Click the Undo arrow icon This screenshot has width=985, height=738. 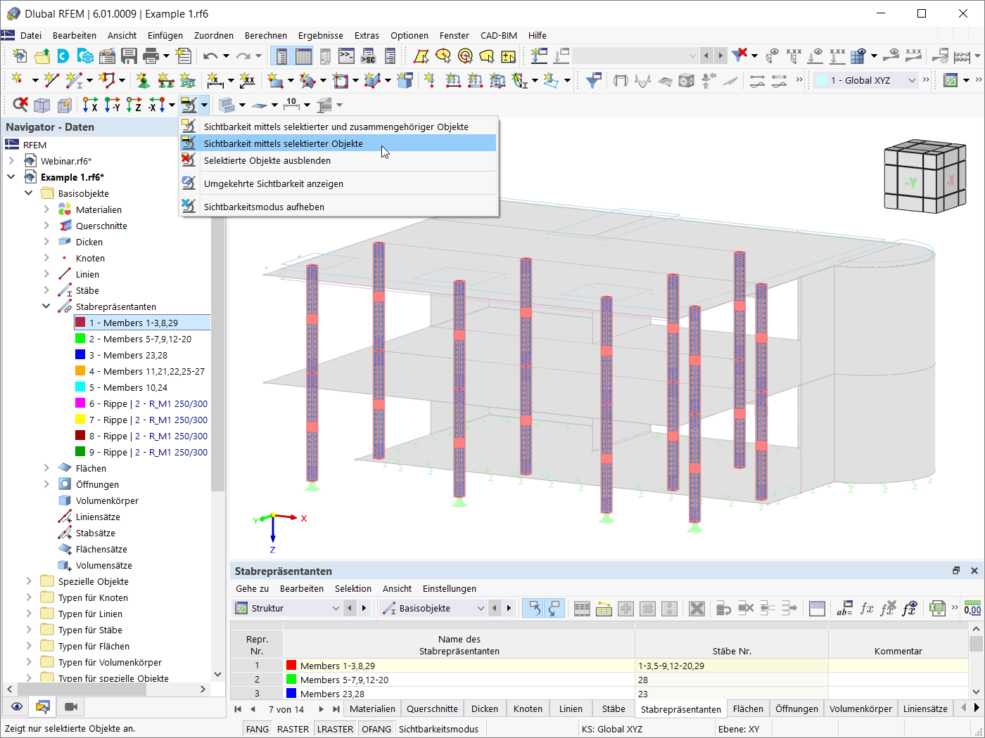point(210,56)
